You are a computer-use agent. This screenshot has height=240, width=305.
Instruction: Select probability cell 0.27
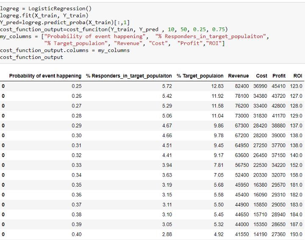click(77, 106)
